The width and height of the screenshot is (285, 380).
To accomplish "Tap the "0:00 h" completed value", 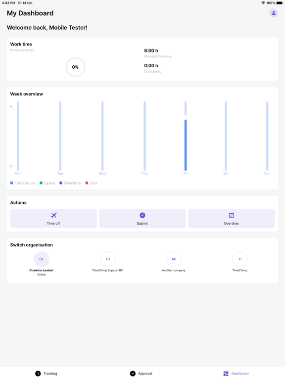I will point(151,66).
